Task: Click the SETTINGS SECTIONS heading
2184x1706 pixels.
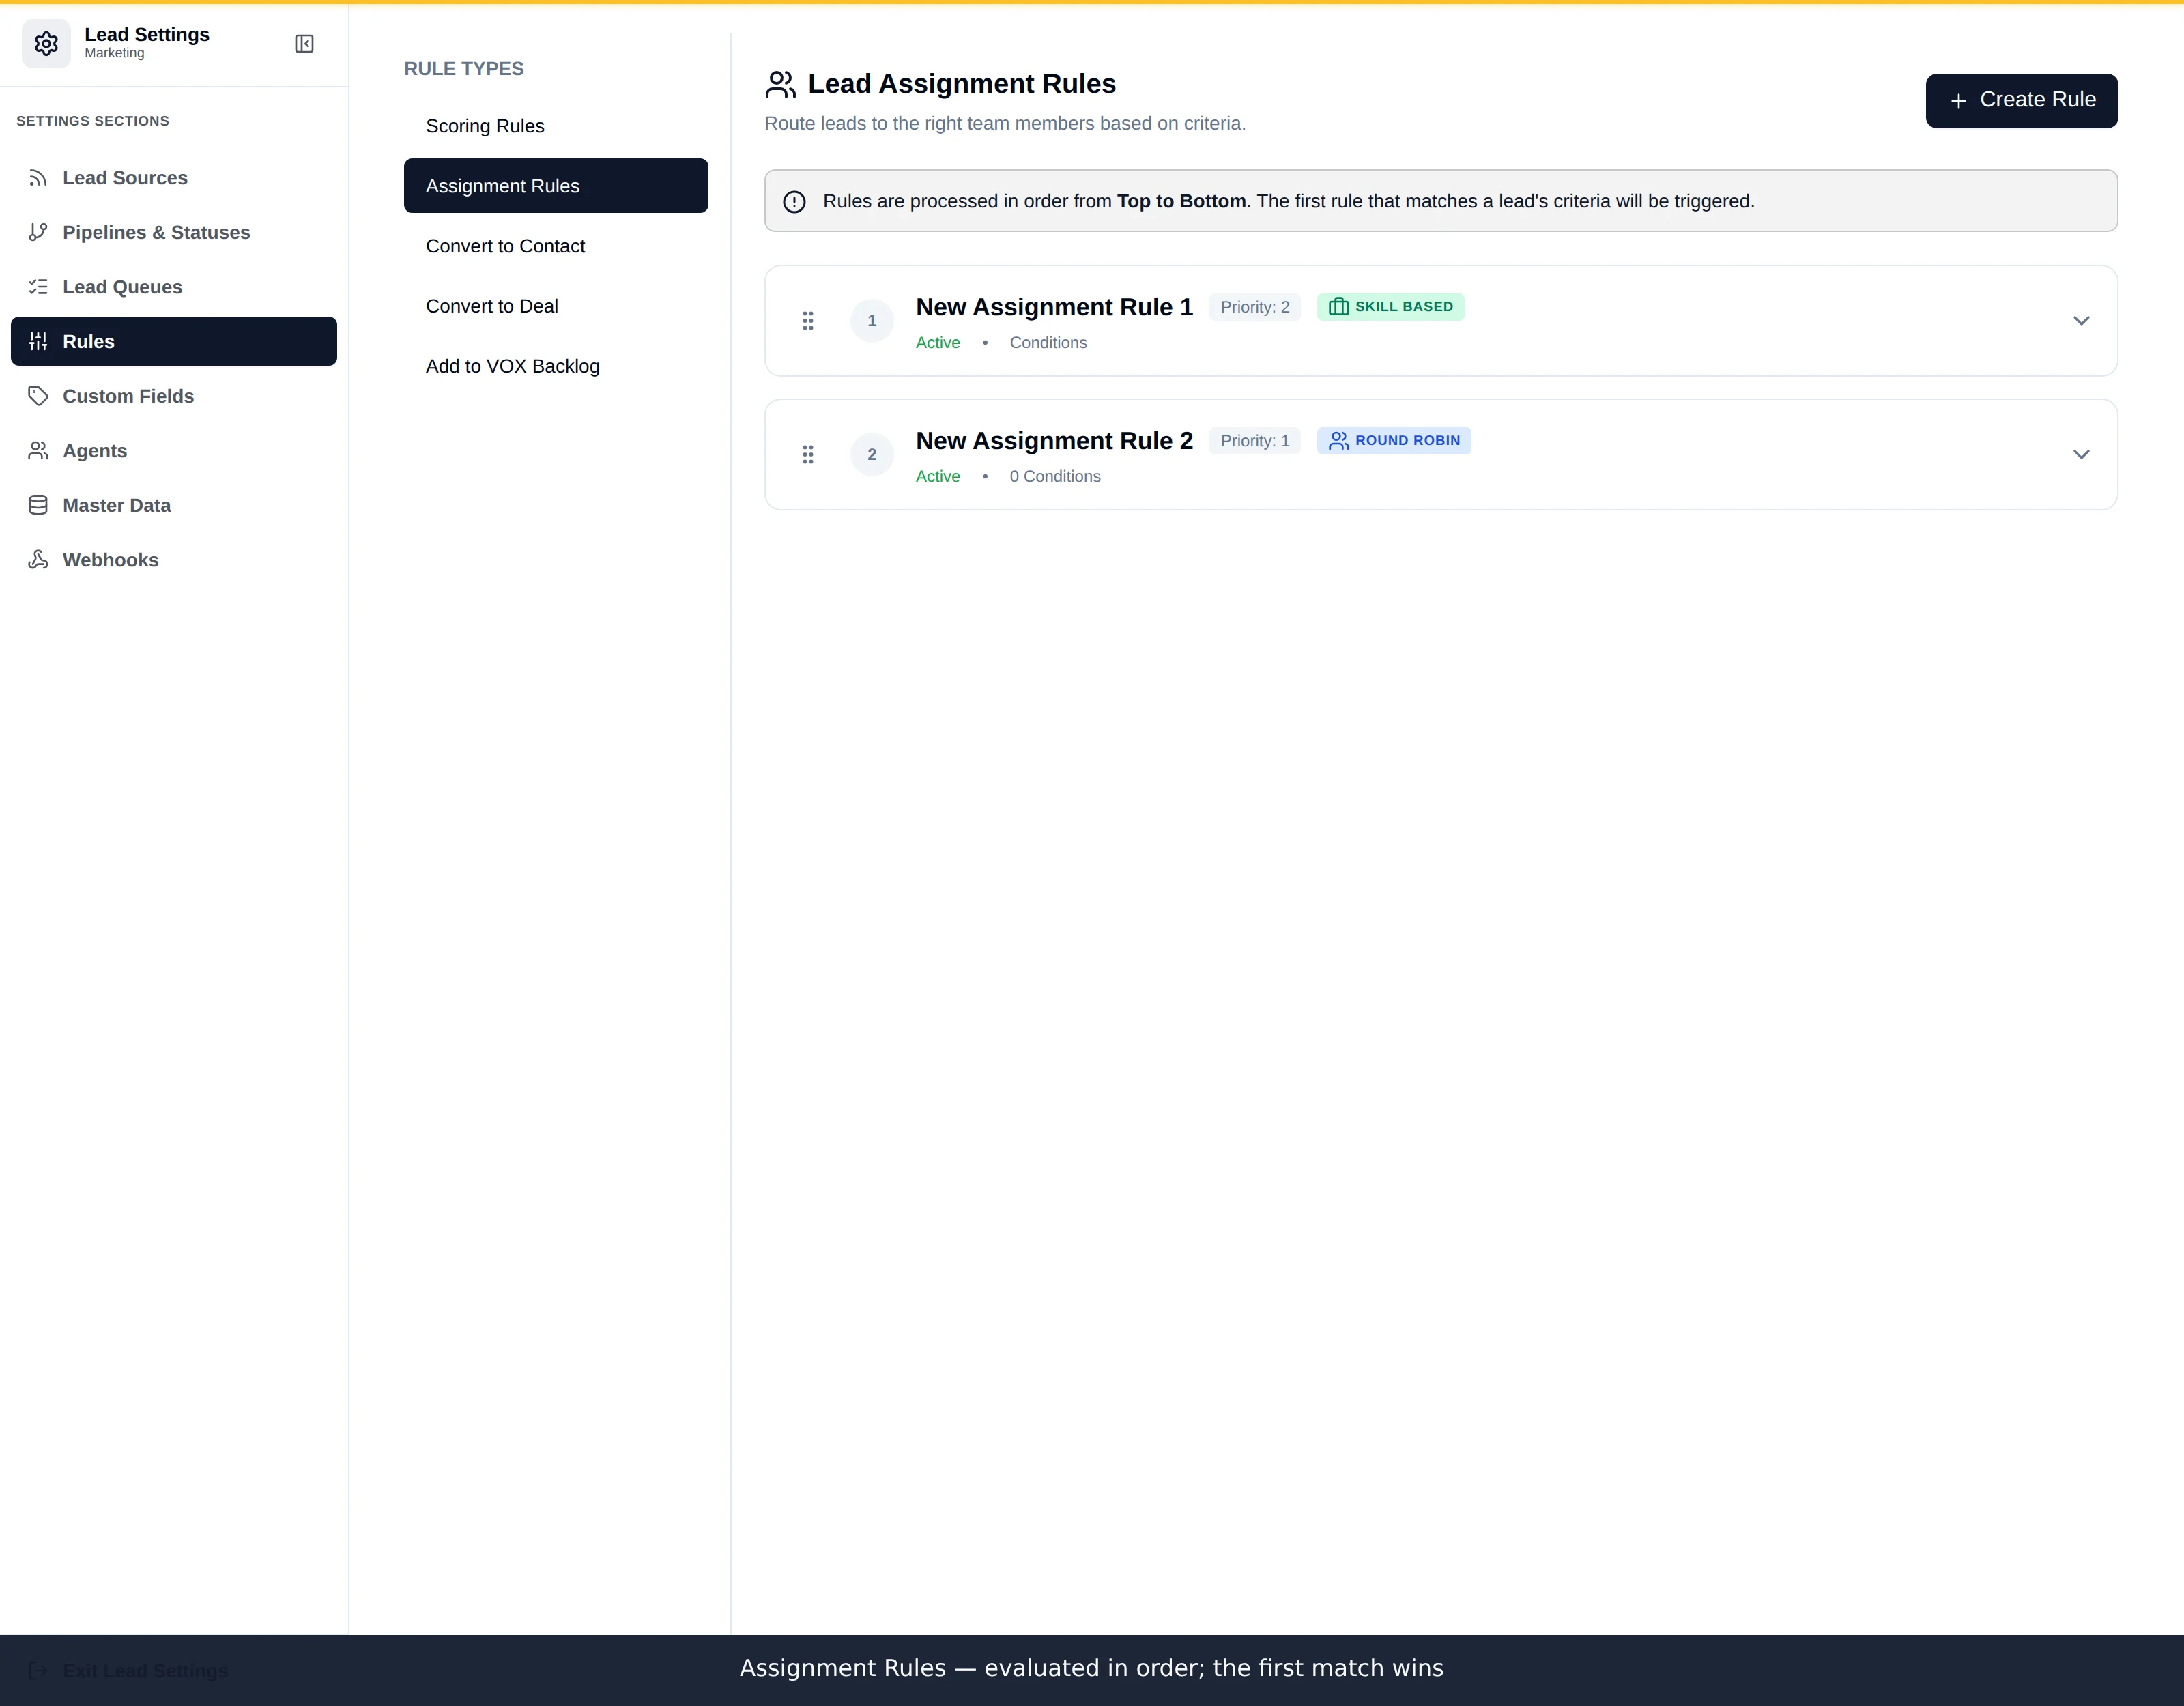Action: tap(93, 121)
